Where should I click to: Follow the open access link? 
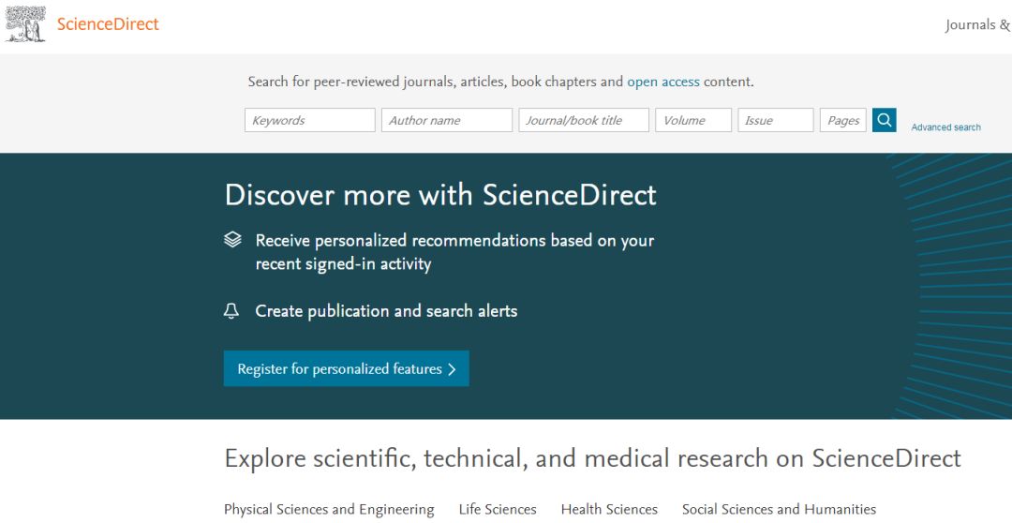click(663, 82)
